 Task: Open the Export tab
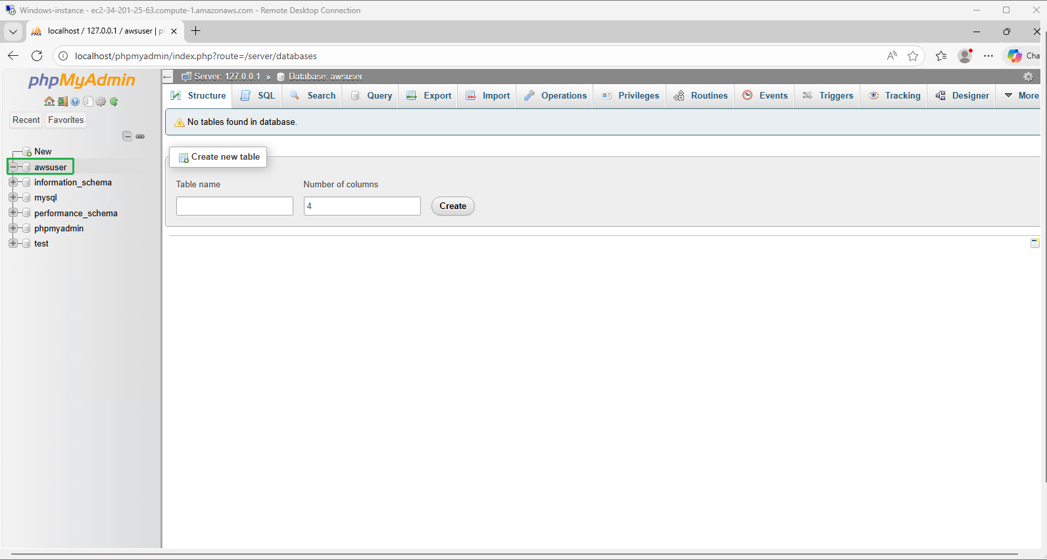pyautogui.click(x=429, y=95)
